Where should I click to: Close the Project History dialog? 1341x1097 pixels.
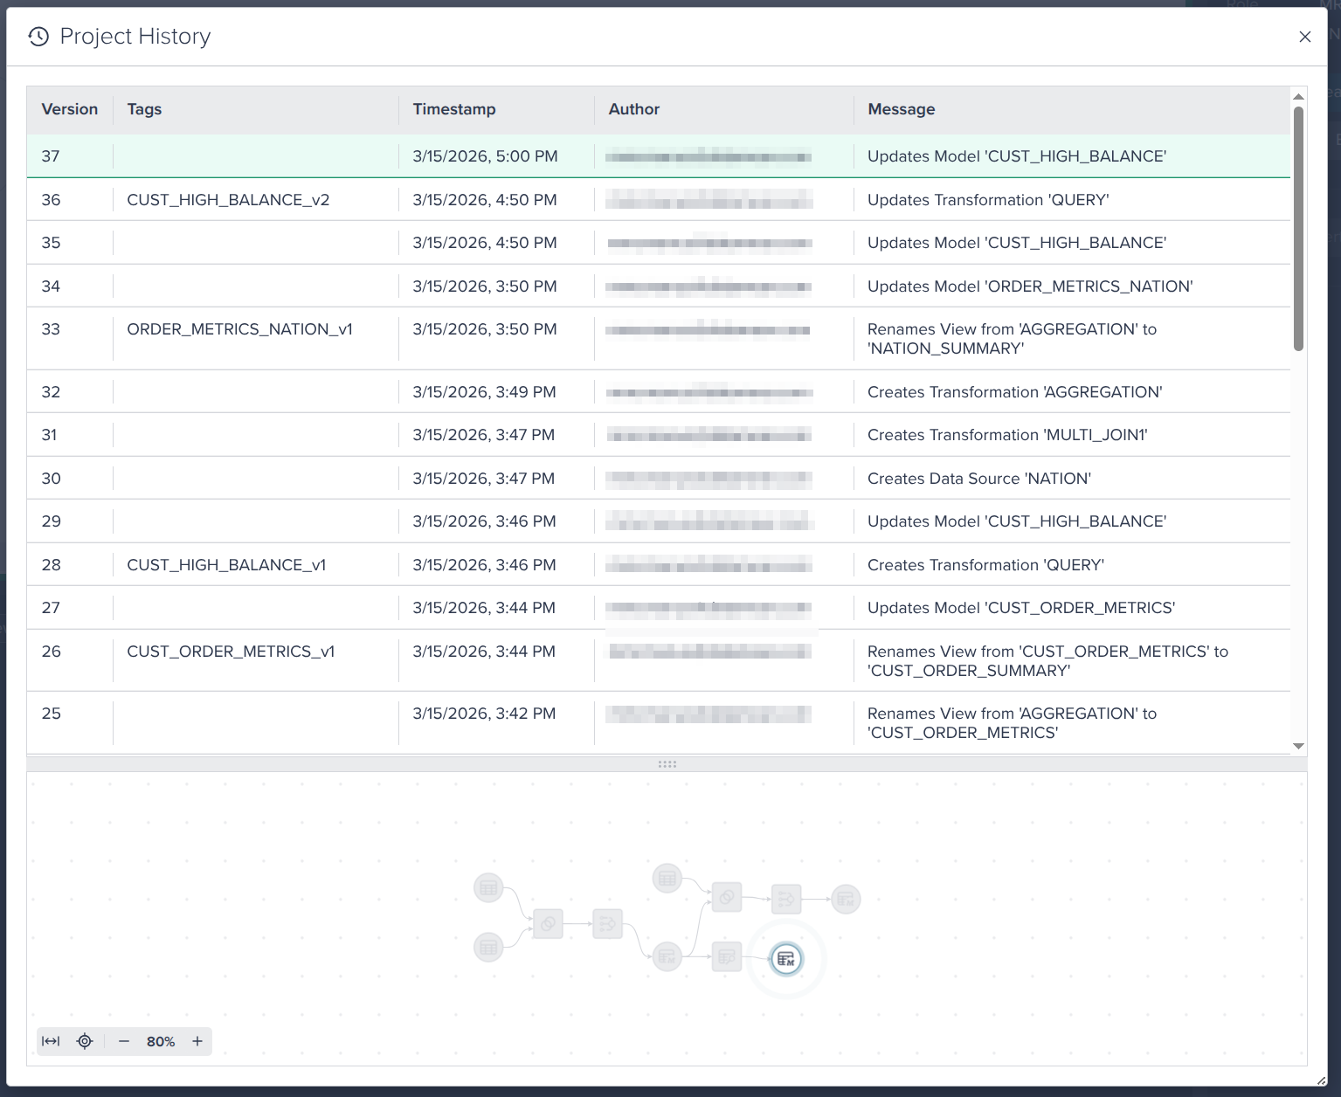tap(1304, 37)
